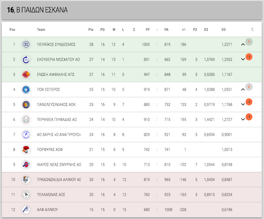Click the ΠΟΡΦΥΡΑΣ ΑΟΦ club logo

tap(26, 150)
